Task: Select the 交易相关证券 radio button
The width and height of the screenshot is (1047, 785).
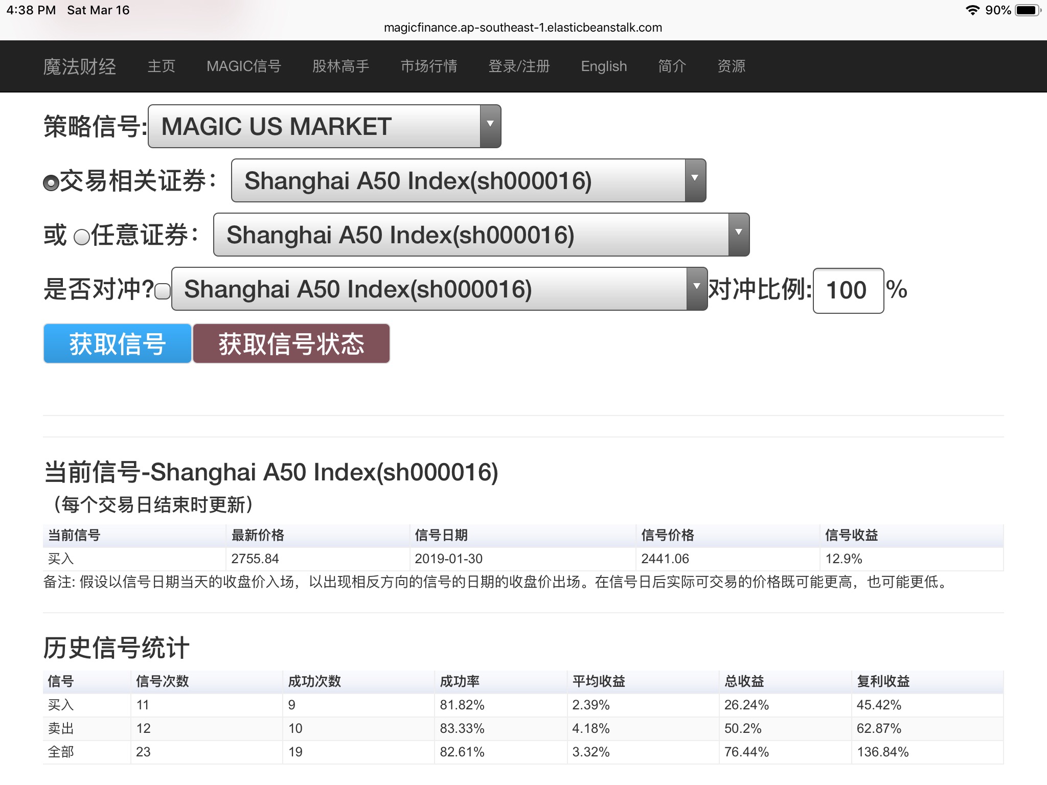Action: (51, 183)
